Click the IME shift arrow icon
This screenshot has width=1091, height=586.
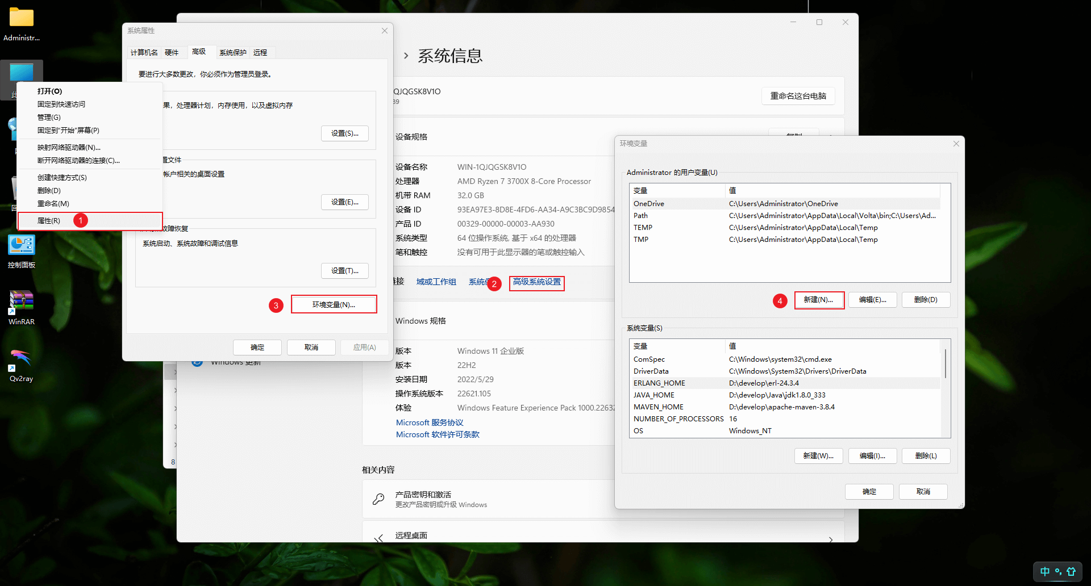pyautogui.click(x=1071, y=572)
